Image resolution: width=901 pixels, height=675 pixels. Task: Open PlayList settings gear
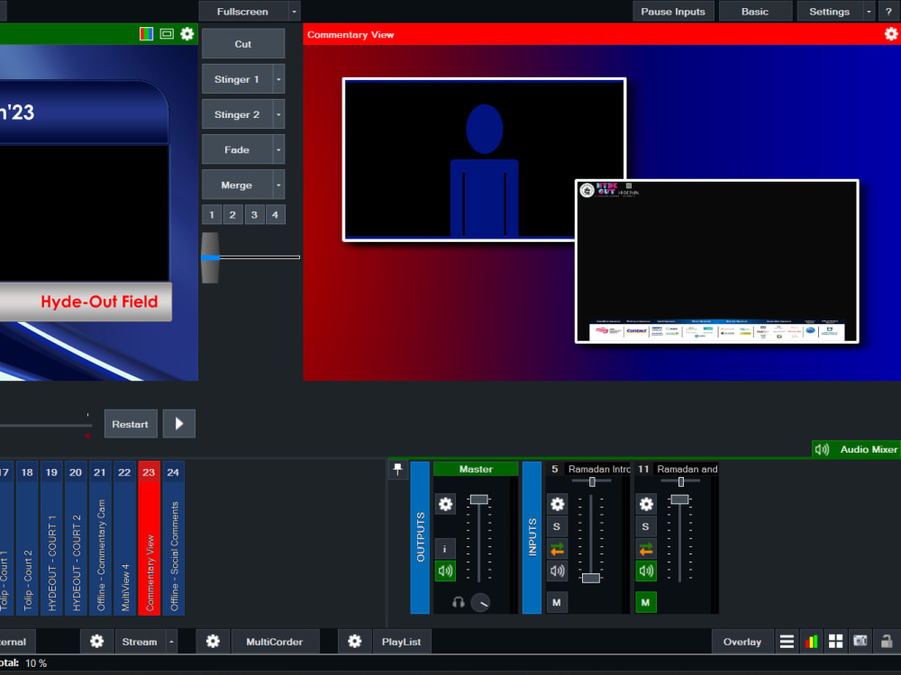pyautogui.click(x=354, y=642)
